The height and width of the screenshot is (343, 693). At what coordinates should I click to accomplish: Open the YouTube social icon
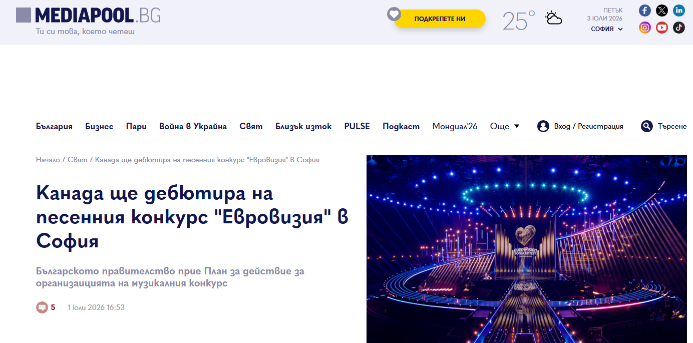[662, 28]
